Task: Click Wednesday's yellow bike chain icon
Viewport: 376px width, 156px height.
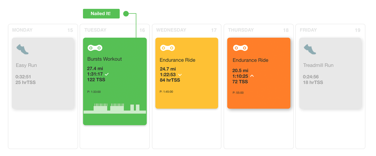Action: pos(167,48)
